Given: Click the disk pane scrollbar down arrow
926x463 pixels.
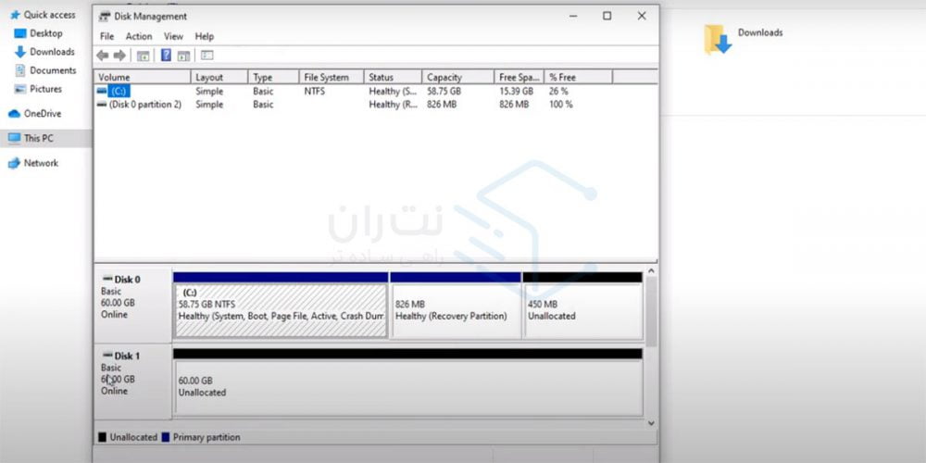Looking at the screenshot, I should coord(651,422).
